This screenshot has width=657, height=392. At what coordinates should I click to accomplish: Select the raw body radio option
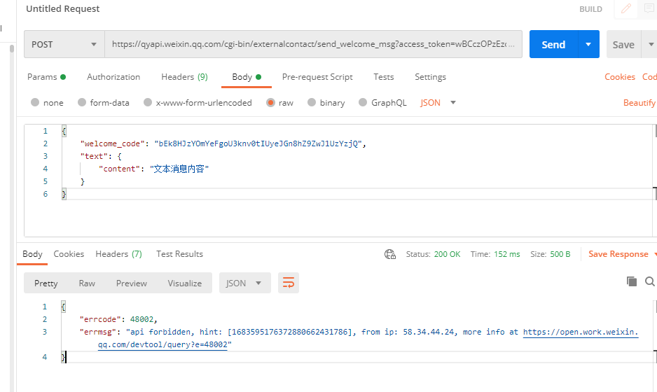point(270,103)
